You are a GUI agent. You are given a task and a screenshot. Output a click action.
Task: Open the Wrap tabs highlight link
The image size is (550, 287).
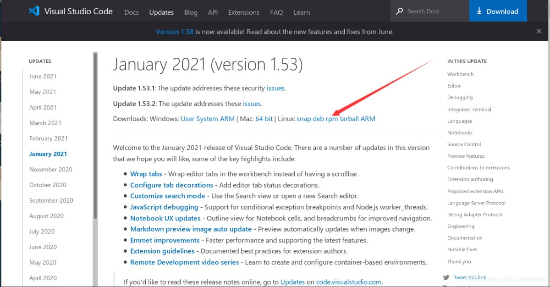146,174
